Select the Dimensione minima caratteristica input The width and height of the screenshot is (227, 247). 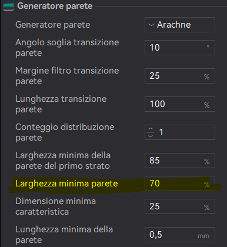180,206
